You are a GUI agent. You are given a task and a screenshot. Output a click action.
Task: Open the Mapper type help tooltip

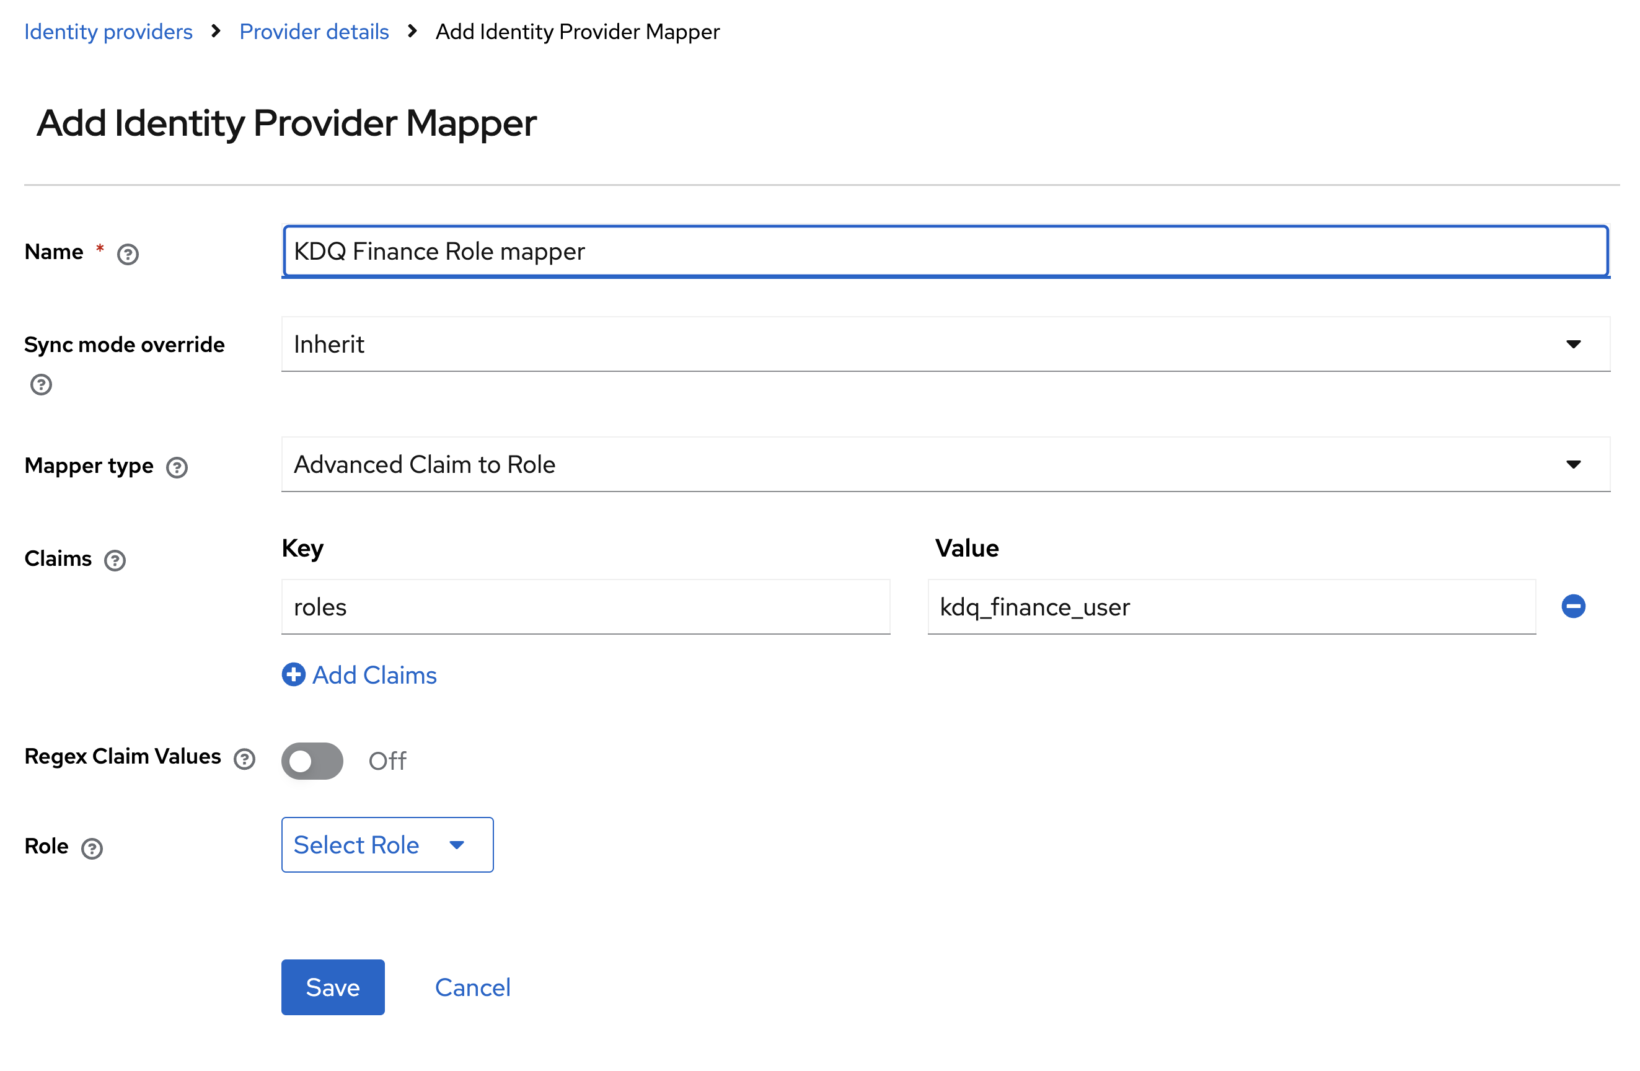[177, 468]
